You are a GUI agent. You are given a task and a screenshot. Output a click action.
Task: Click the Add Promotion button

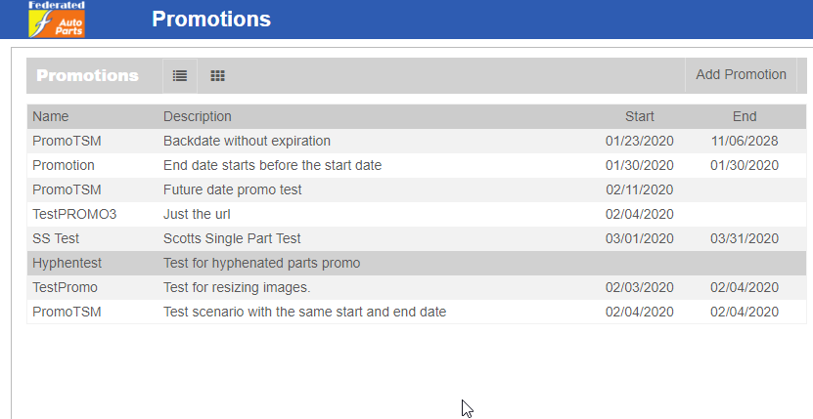pos(741,74)
